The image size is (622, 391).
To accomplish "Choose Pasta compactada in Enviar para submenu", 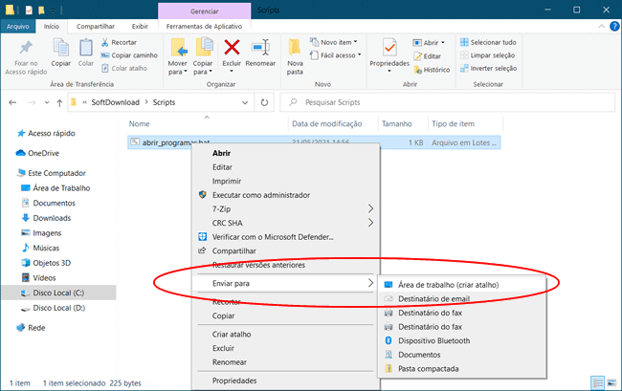I will point(429,368).
